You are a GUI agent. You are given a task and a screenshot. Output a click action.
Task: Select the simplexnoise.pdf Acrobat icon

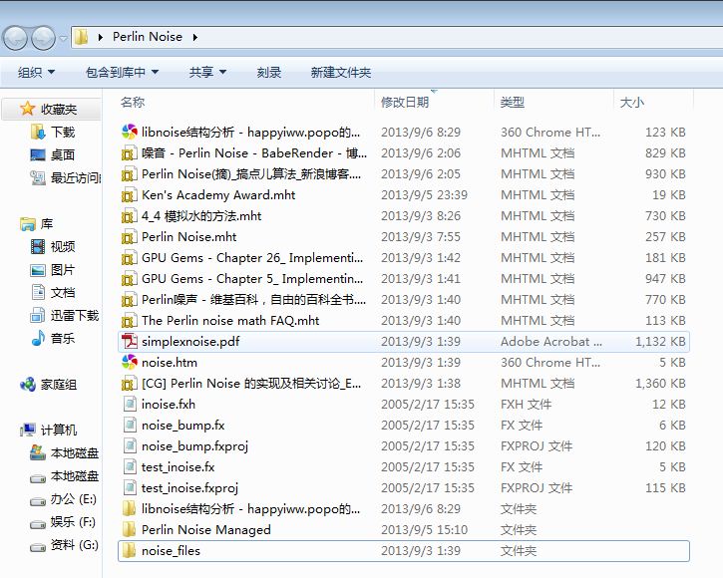coord(130,341)
